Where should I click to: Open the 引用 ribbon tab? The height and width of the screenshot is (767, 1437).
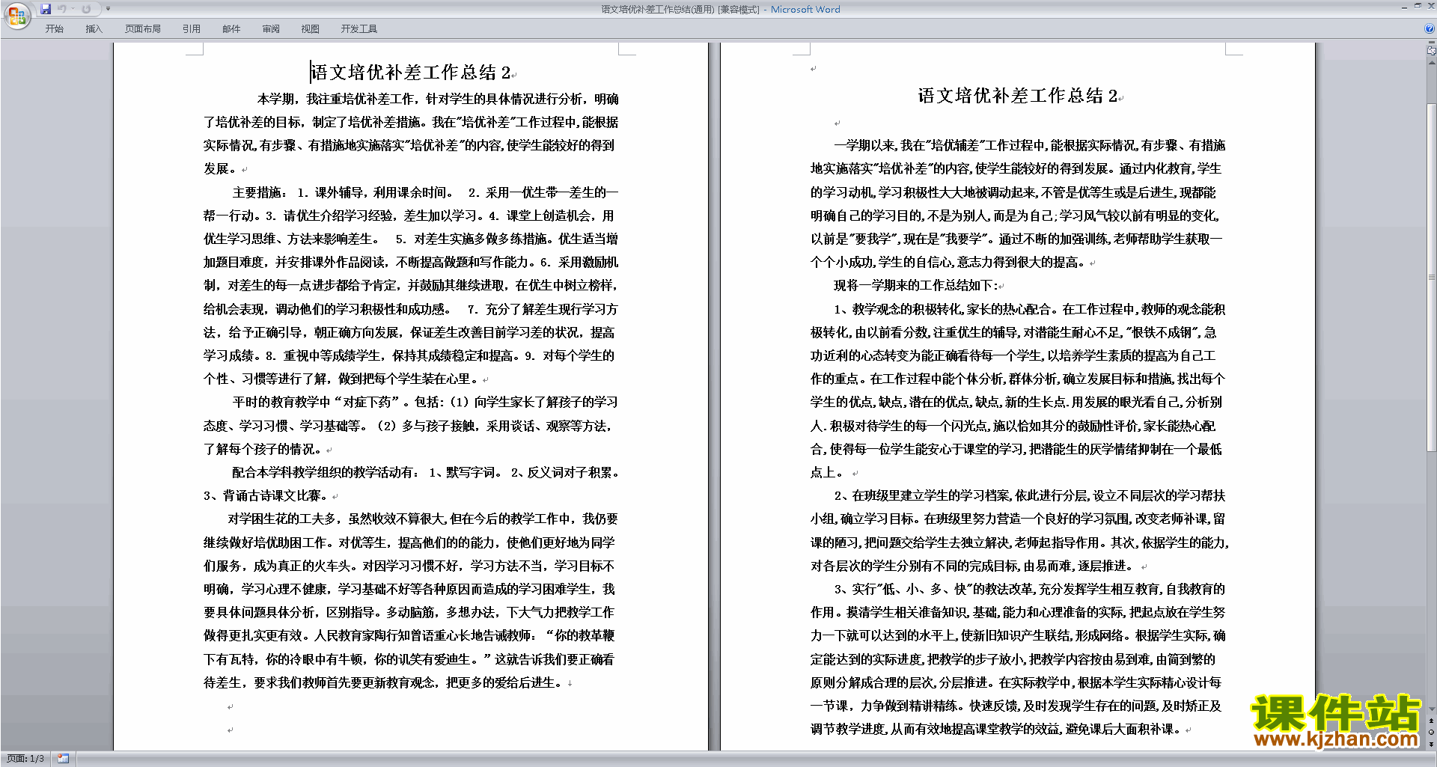tap(192, 29)
